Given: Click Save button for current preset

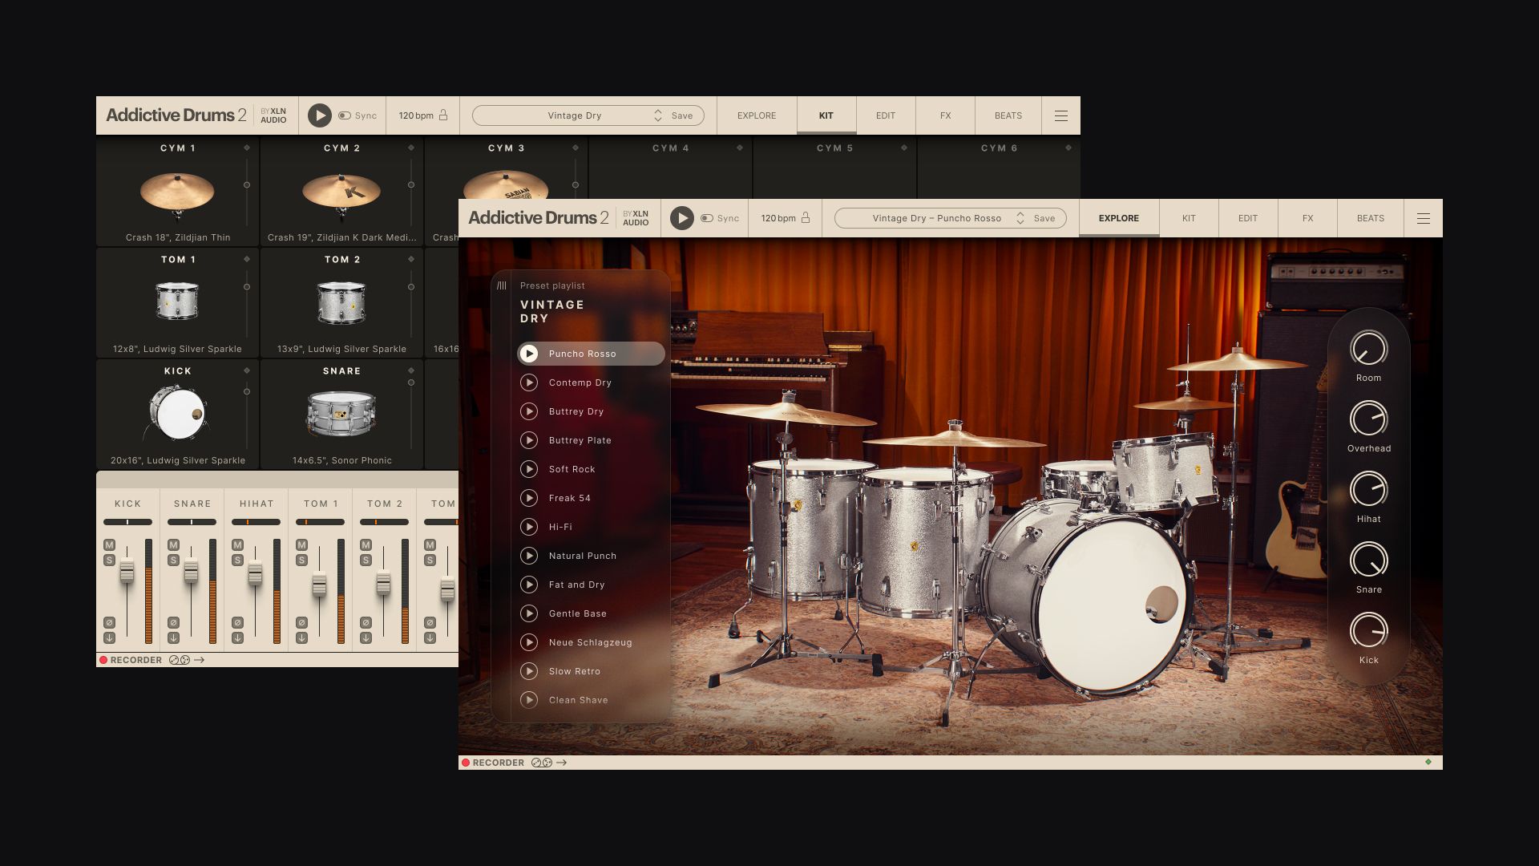Looking at the screenshot, I should point(1044,218).
